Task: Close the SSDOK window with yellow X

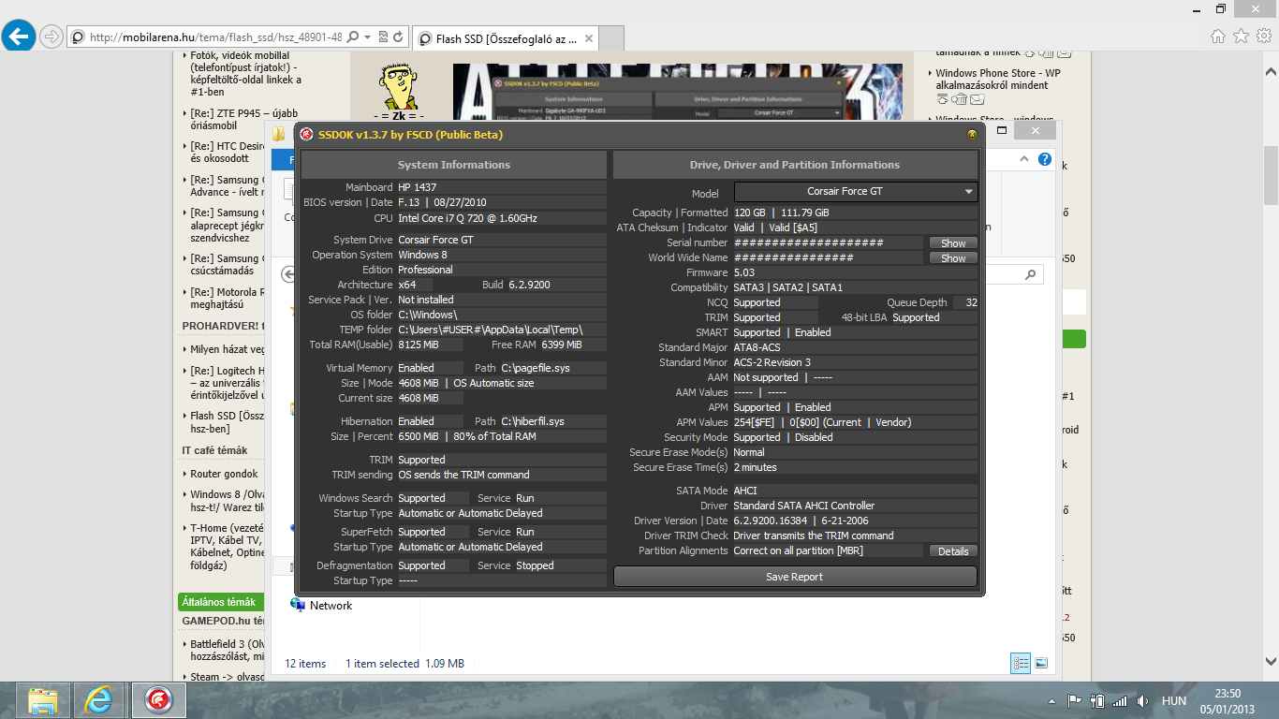Action: click(x=972, y=134)
